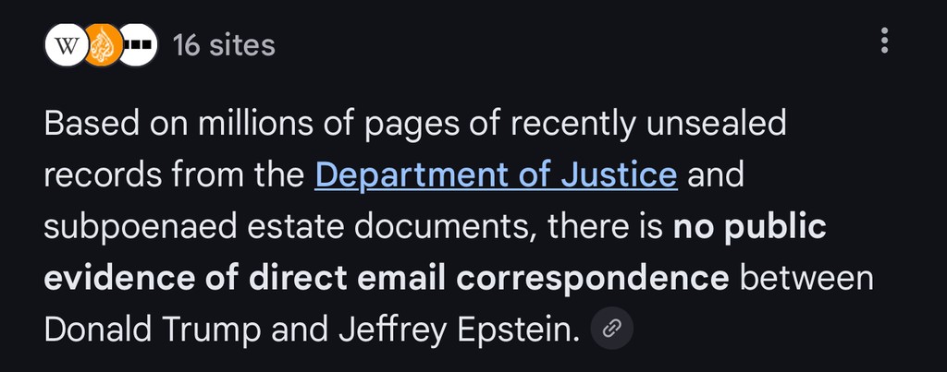Open the Department of Justice link
The image size is (947, 372).
click(x=496, y=175)
